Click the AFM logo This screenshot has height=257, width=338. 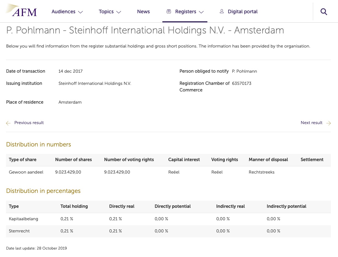[21, 10]
